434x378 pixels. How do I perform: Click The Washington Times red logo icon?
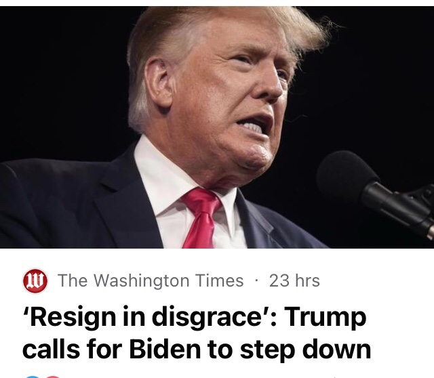[x=35, y=280]
